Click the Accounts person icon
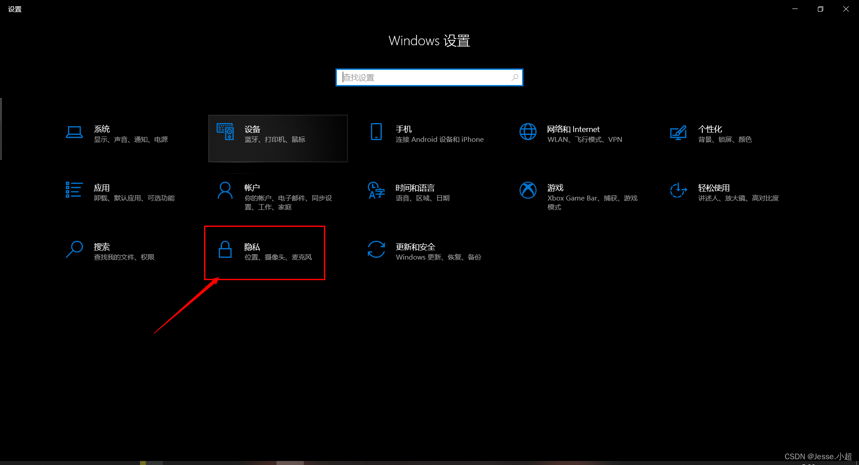The height and width of the screenshot is (465, 859). (225, 190)
